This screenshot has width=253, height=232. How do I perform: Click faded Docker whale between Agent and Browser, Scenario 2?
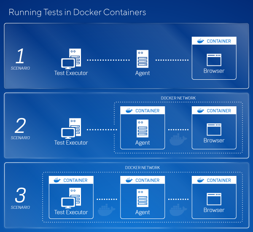pyautogui.click(x=178, y=140)
